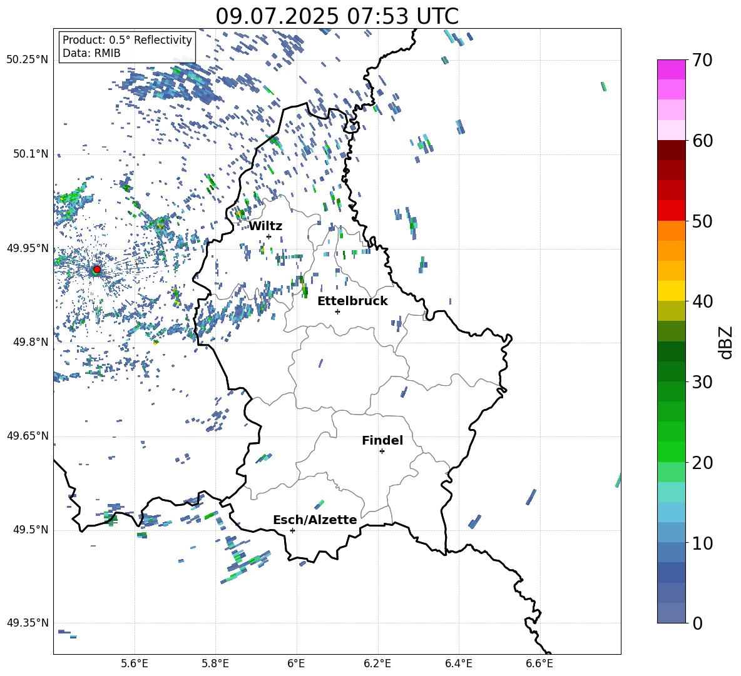Image resolution: width=741 pixels, height=676 pixels.
Task: Click the 6.6°E longitude label
Action: 539,663
